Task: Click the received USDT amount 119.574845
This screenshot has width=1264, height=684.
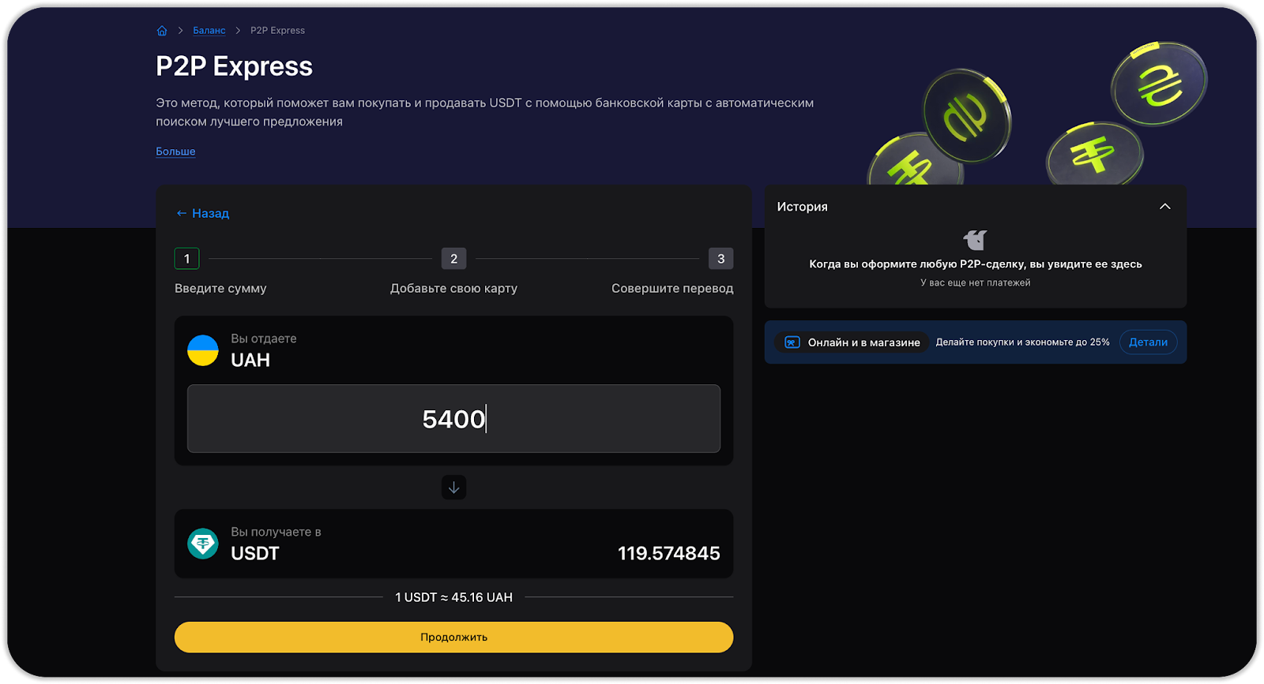Action: point(668,554)
